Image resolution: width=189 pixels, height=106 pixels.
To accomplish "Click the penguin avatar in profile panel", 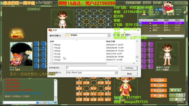I will pos(144,13).
